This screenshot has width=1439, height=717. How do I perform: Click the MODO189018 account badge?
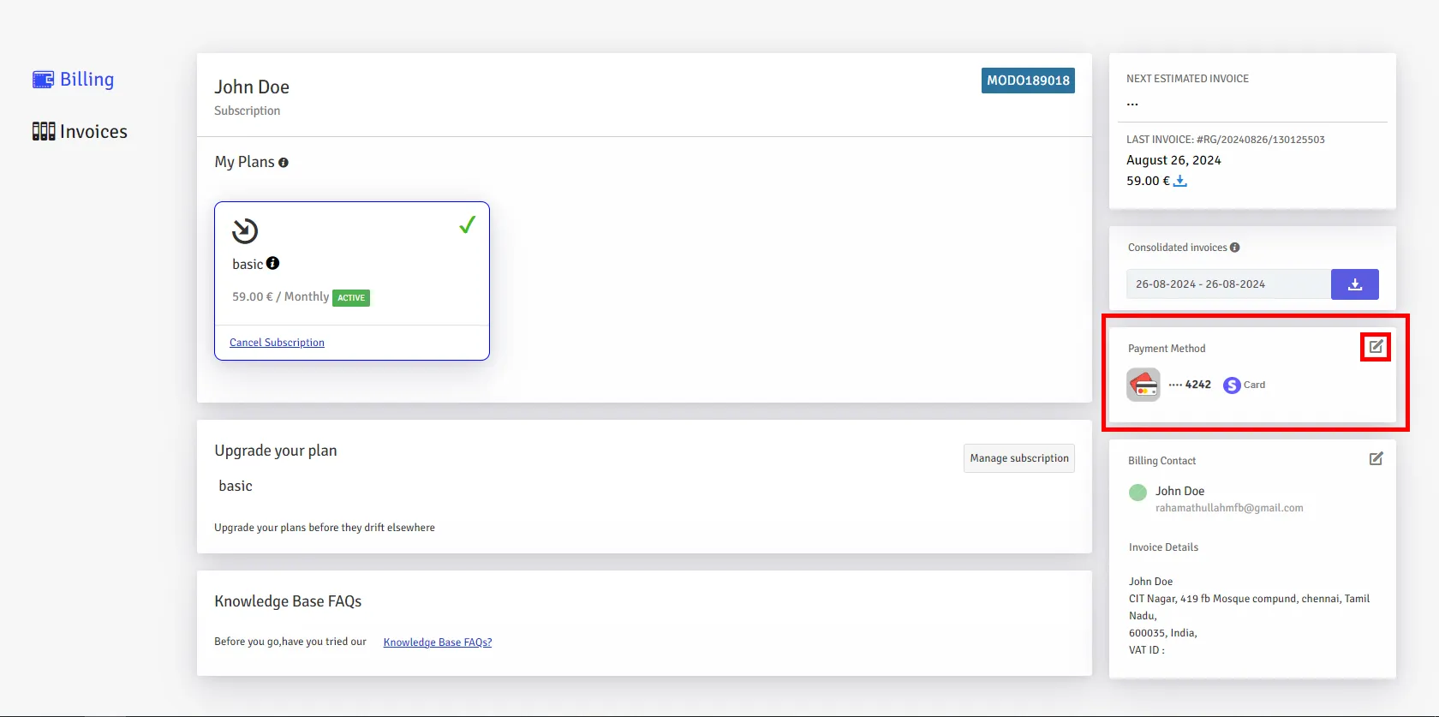pyautogui.click(x=1028, y=81)
